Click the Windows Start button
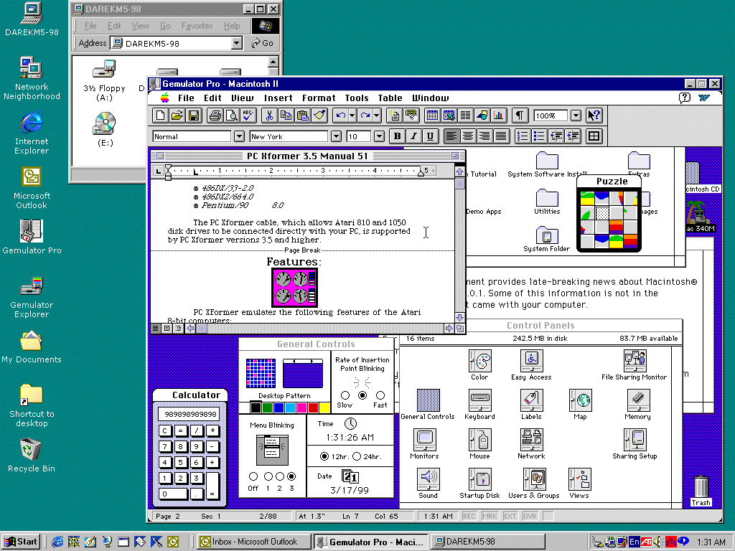The image size is (735, 551). click(x=20, y=542)
